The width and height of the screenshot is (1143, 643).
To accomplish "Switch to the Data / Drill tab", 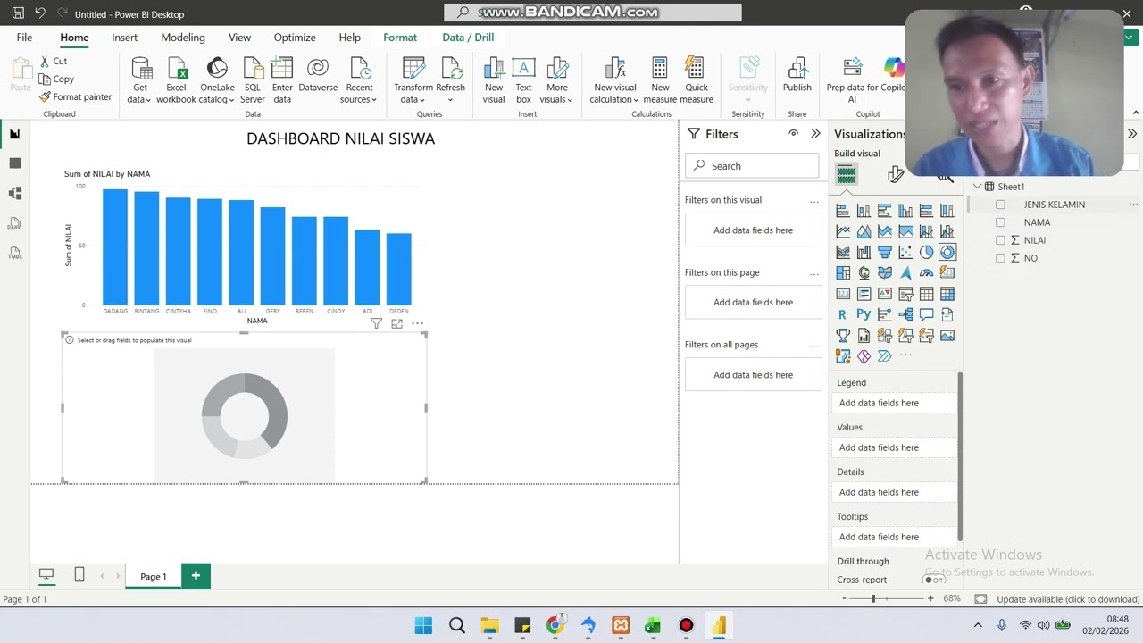I will 468,38.
